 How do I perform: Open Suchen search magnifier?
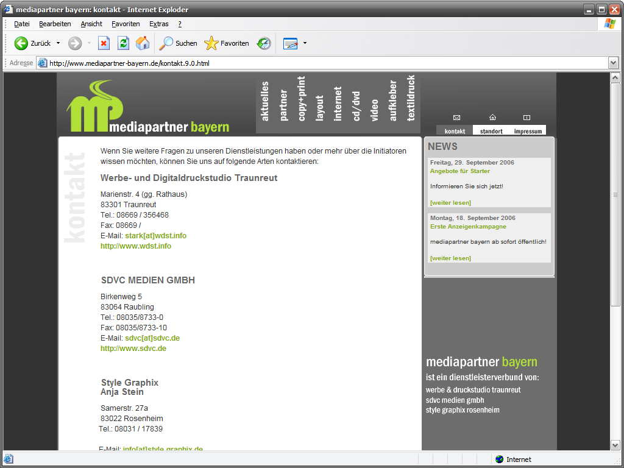click(166, 43)
